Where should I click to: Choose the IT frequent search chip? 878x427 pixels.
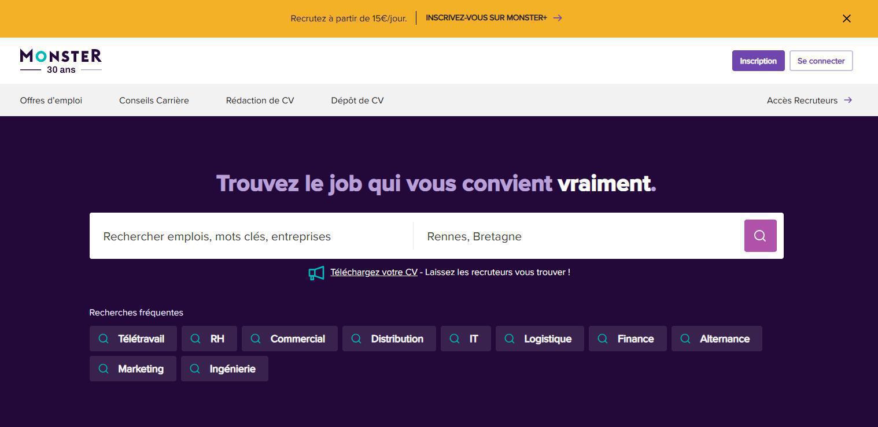tap(466, 339)
